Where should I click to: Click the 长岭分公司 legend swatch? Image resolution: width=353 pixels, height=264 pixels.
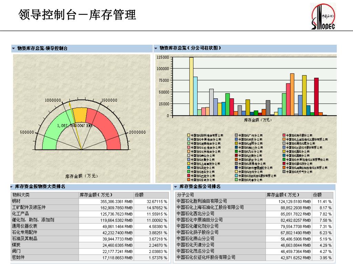(189, 180)
